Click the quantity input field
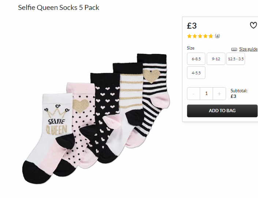This screenshot has height=198, width=258. (x=206, y=93)
